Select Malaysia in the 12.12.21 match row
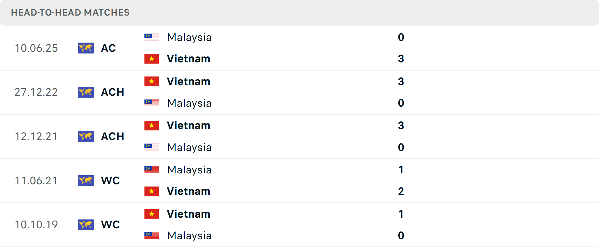This screenshot has width=599, height=247. point(189,147)
